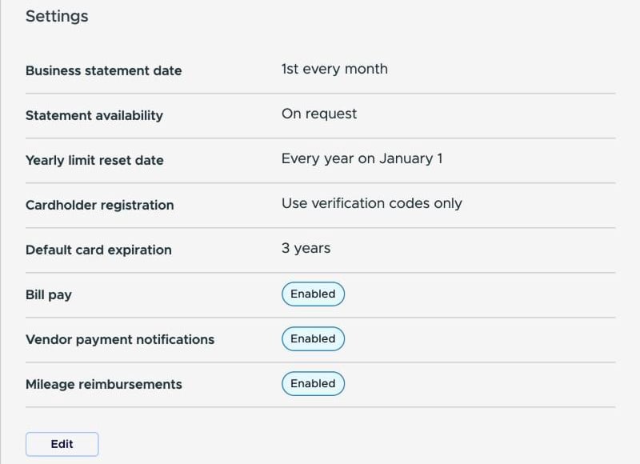Click the Bill pay label
This screenshot has height=464, width=640.
coord(49,294)
